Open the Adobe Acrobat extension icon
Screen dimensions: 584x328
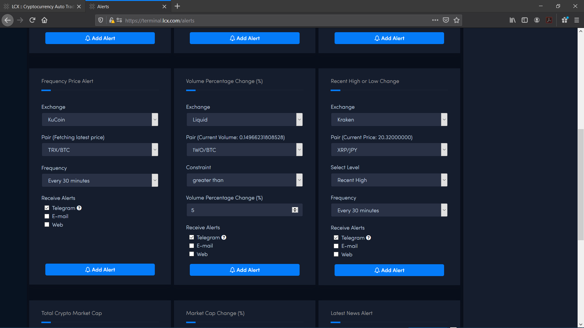click(x=549, y=20)
